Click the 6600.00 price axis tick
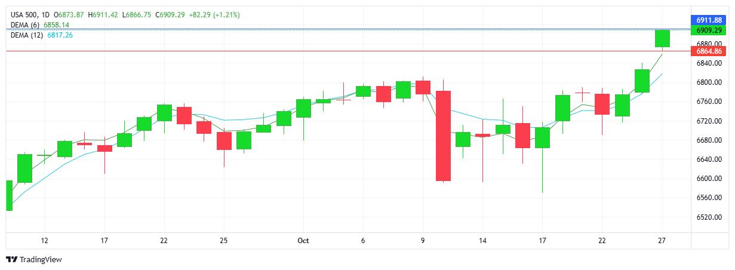The image size is (735, 270). 709,179
